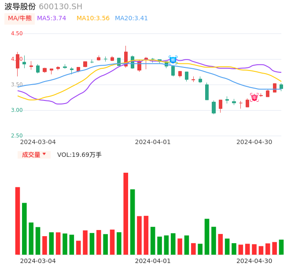Click the 2024-04-30 date under volume chart
302x267 pixels.
point(254,261)
